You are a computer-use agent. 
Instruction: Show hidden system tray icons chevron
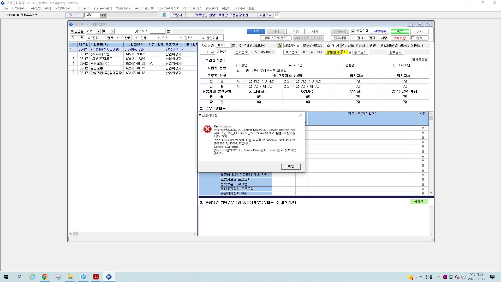click(438, 277)
